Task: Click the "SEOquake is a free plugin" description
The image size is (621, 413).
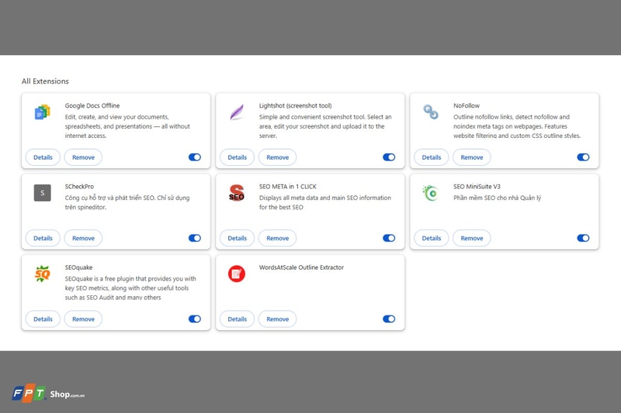Action: [130, 287]
